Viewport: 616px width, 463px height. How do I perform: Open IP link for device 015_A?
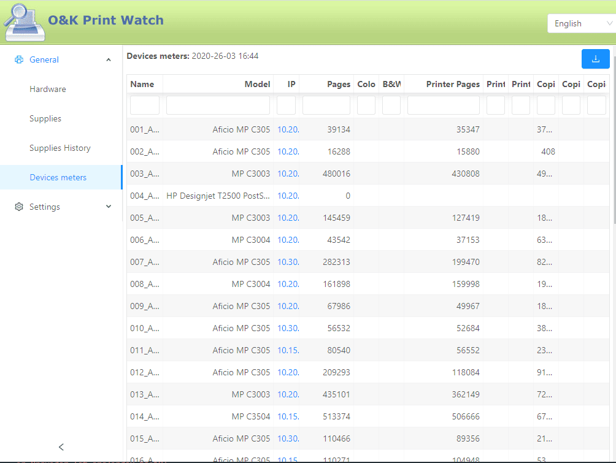click(288, 438)
